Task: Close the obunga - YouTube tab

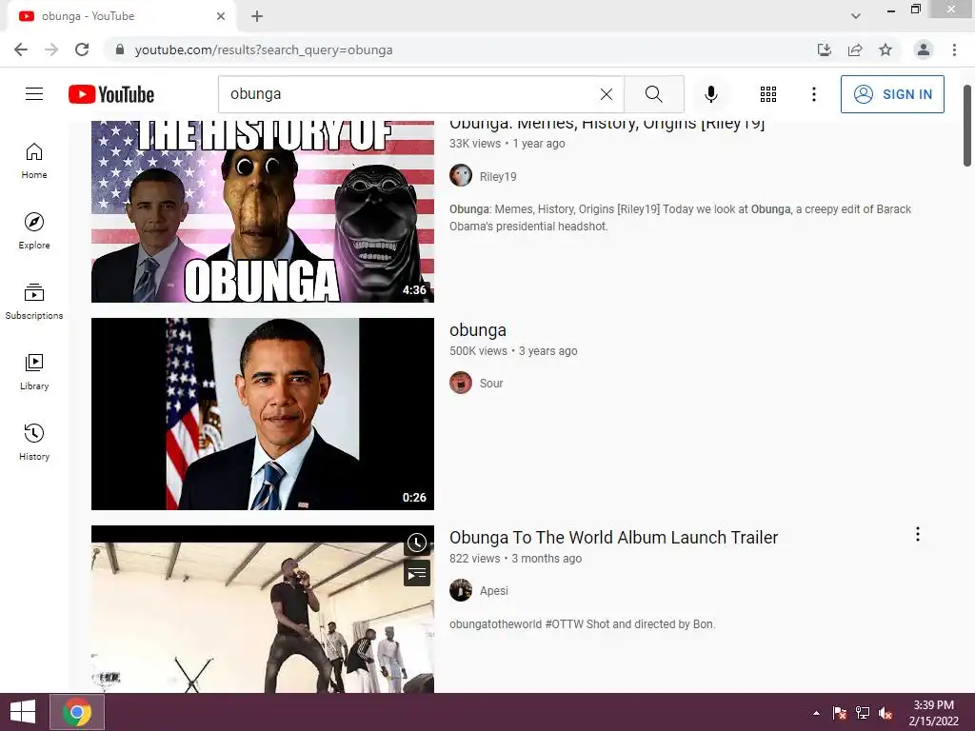Action: tap(221, 16)
